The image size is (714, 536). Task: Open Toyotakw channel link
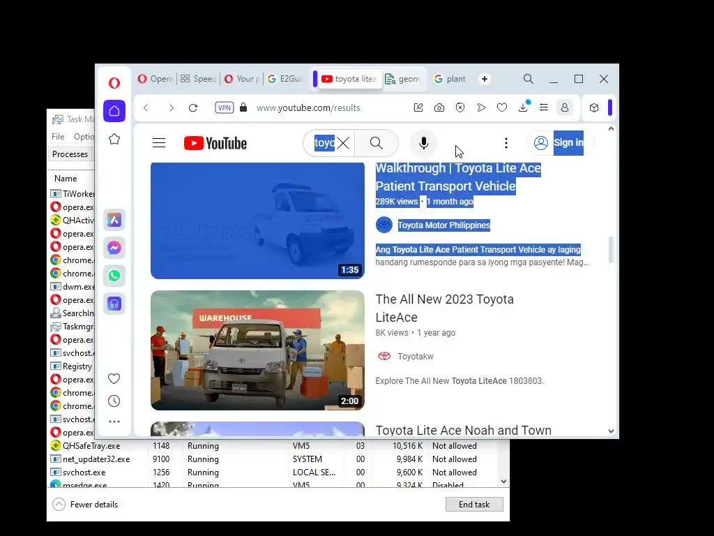(x=416, y=357)
